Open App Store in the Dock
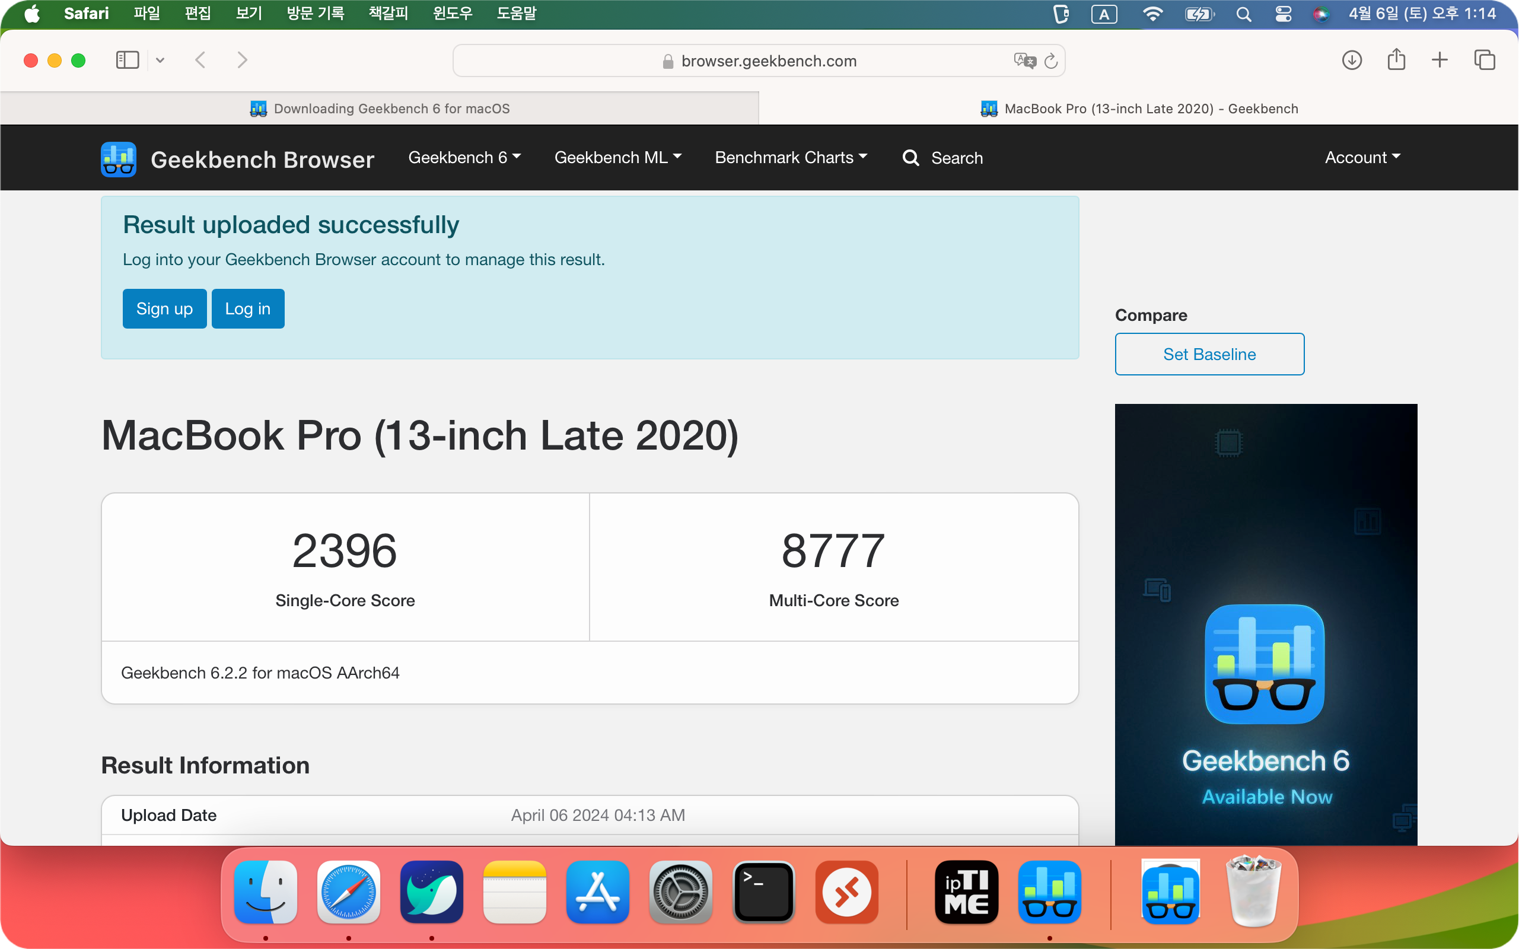Image resolution: width=1519 pixels, height=949 pixels. point(597,892)
